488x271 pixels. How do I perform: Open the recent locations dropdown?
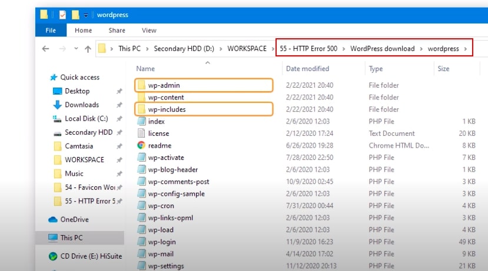(x=76, y=48)
